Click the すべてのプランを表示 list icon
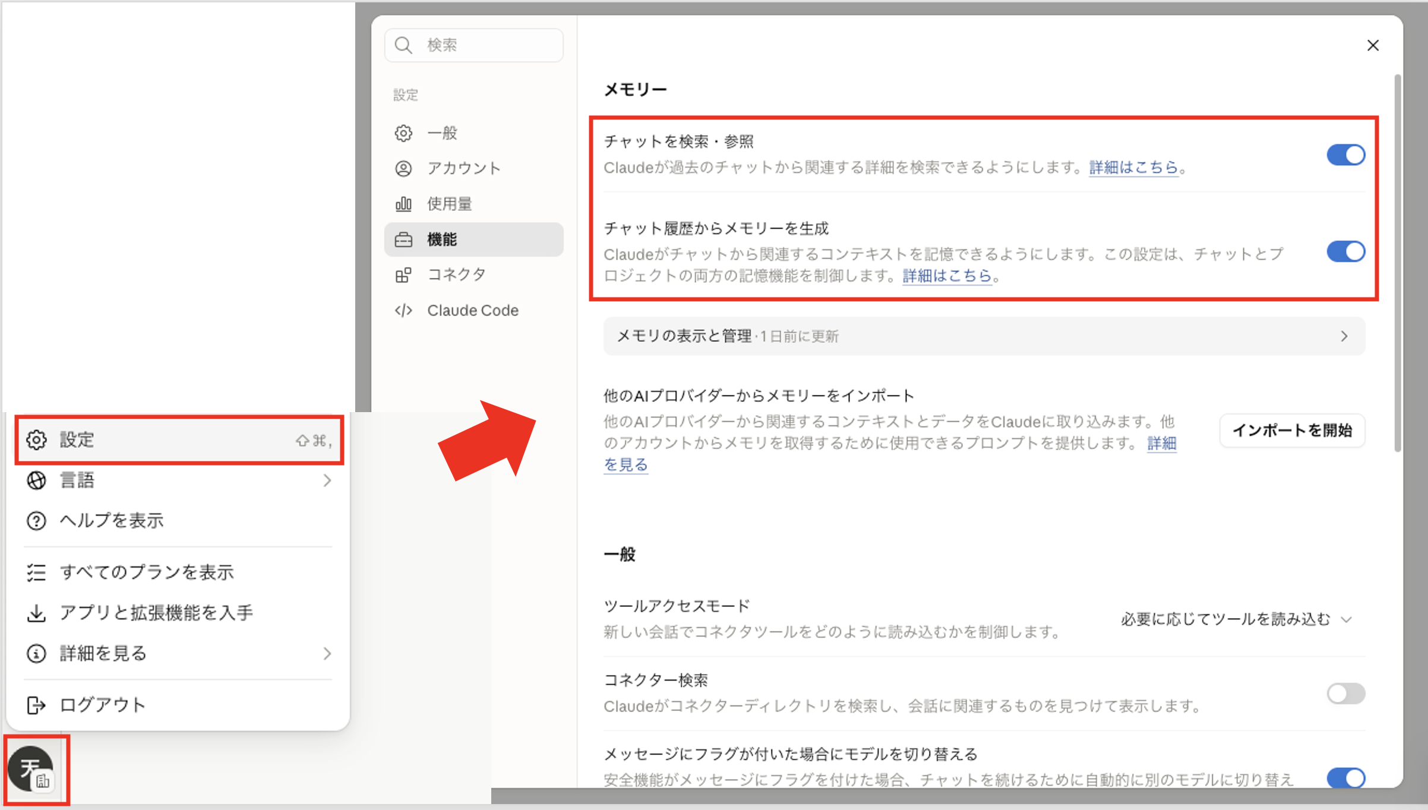The height and width of the screenshot is (810, 1428). click(36, 572)
